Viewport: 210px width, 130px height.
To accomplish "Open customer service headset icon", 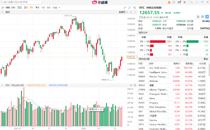I will 174,2.
